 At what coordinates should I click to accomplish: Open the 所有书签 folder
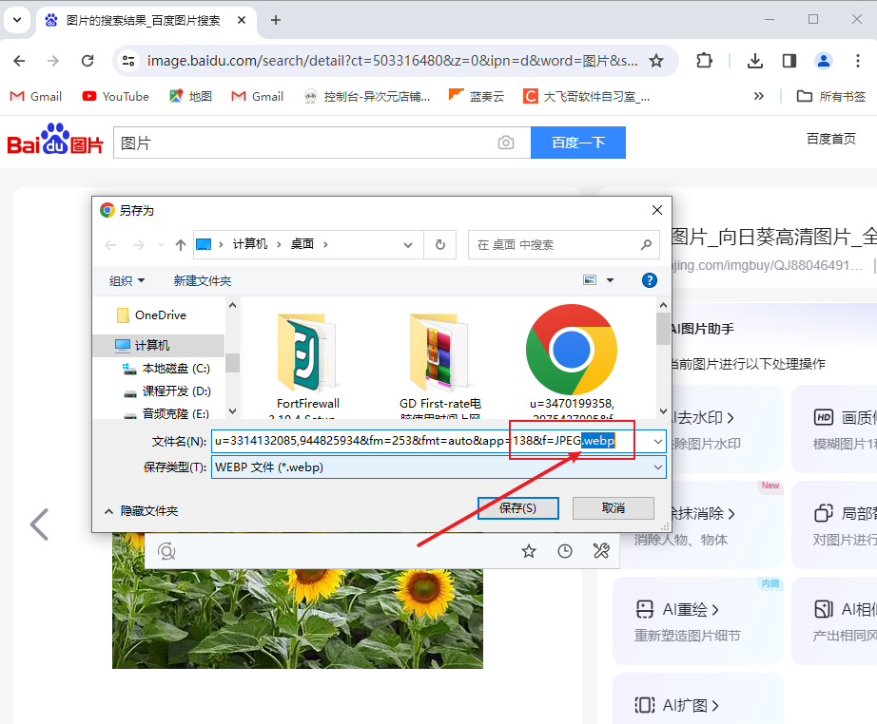[831, 96]
